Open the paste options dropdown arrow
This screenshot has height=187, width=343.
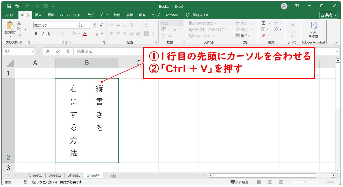click(x=10, y=36)
